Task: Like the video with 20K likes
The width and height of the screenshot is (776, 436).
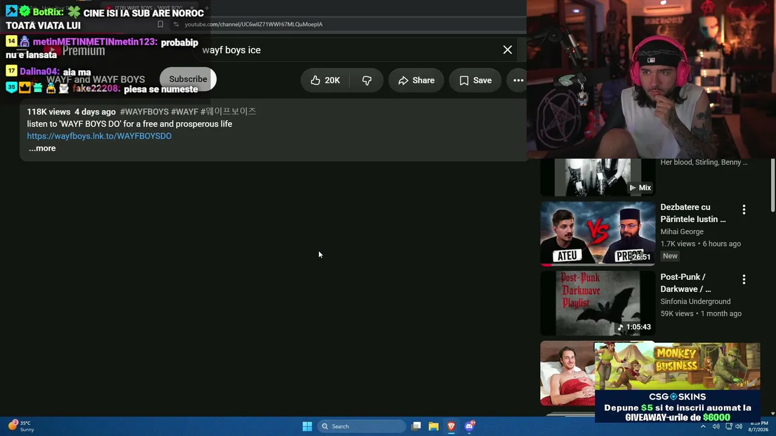Action: click(325, 81)
